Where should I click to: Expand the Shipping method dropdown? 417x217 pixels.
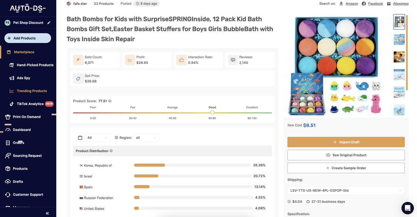[x=346, y=191]
